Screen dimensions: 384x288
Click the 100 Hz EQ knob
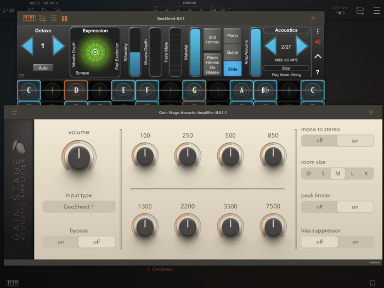(145, 155)
